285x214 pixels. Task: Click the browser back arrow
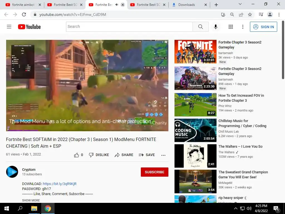[6, 14]
